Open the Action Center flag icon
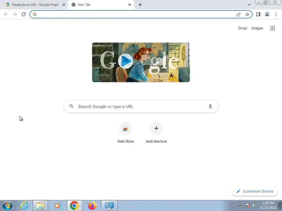This screenshot has width=282, height=211. 248,206
